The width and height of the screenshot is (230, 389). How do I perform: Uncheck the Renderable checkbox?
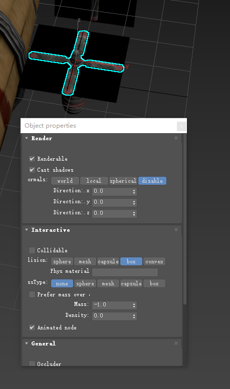[32, 159]
